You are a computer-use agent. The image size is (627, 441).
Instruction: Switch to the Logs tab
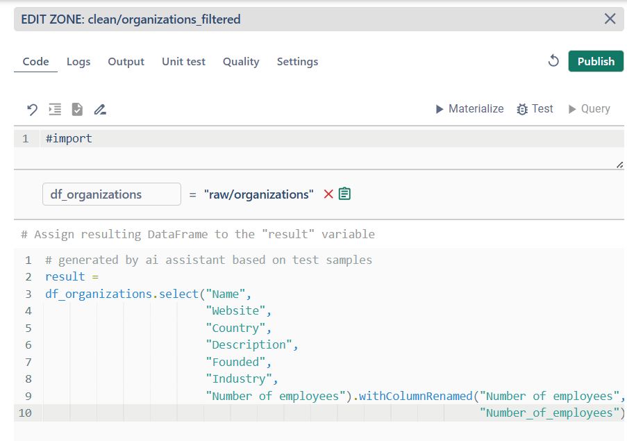click(78, 62)
